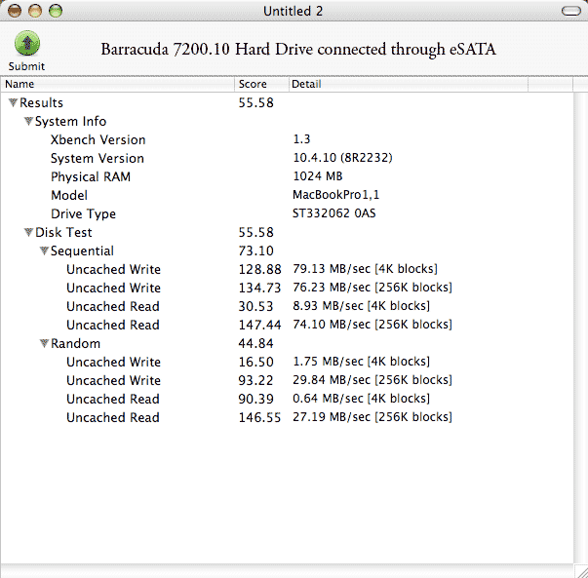Click the green Submit arrow icon

coord(27,43)
